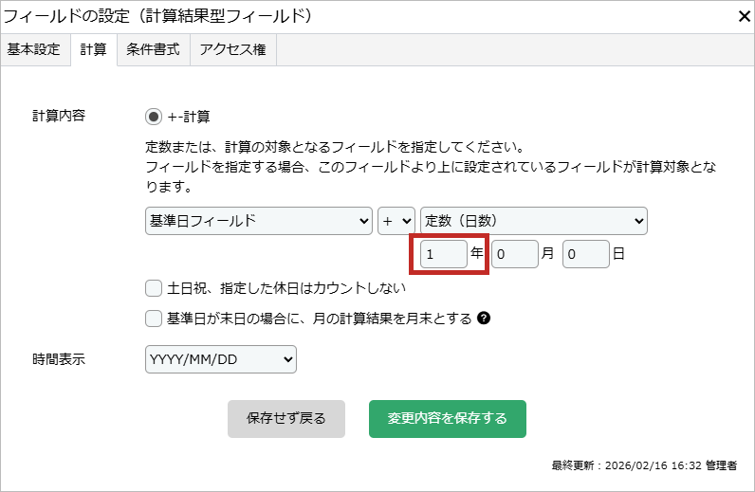The width and height of the screenshot is (755, 492).
Task: Click the 最終更新 timestamp text
Action: coord(644,465)
